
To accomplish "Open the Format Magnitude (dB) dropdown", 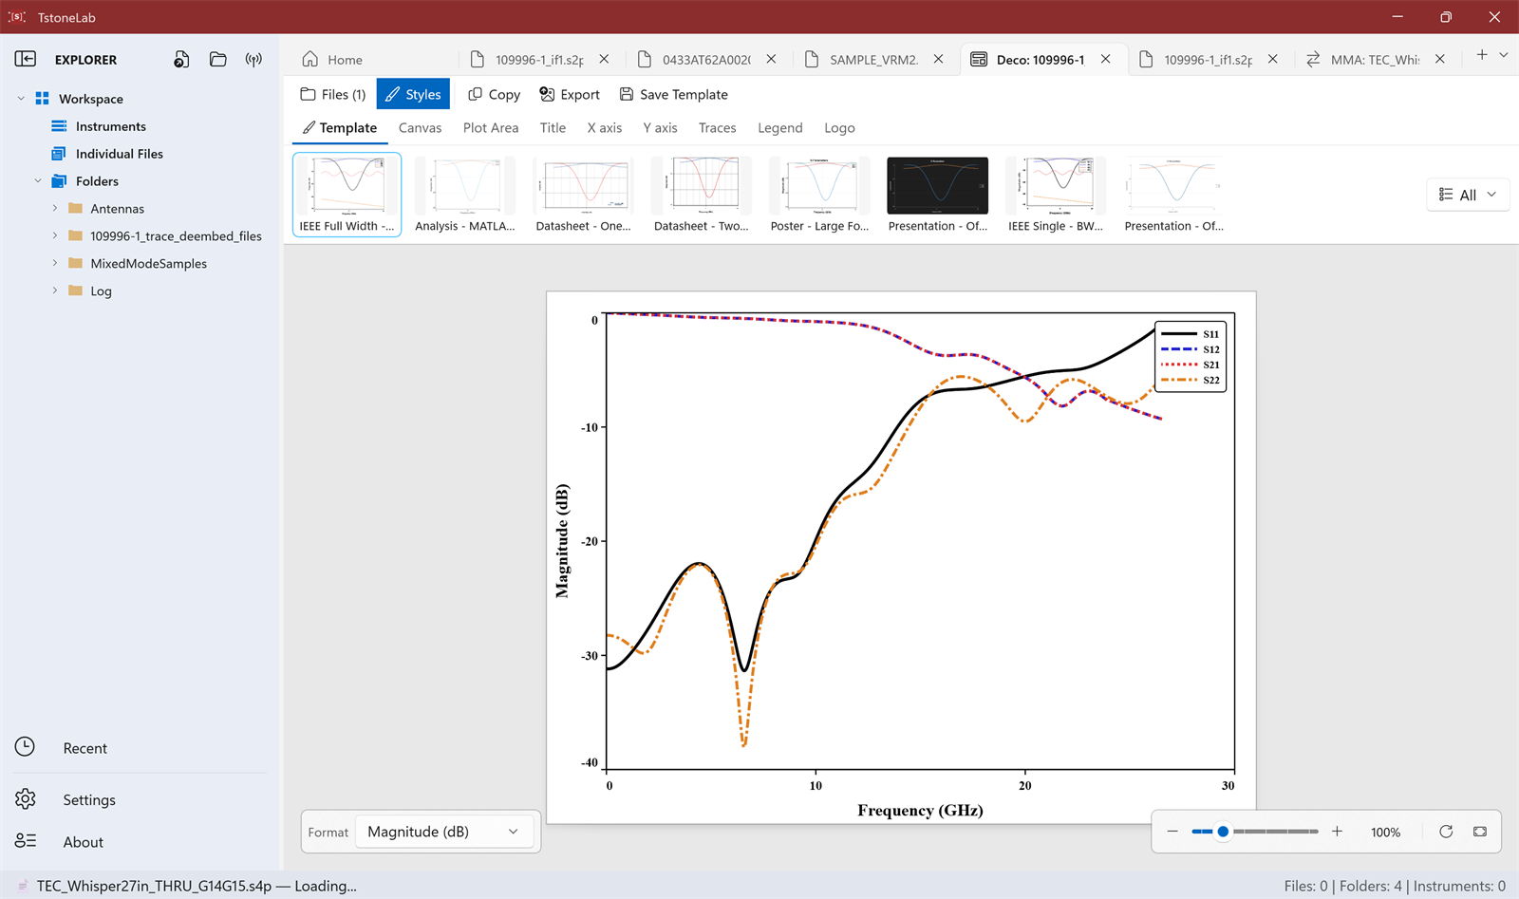I will (x=443, y=832).
